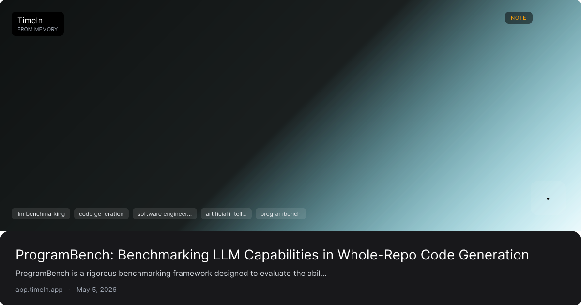Open the ProgramBench article title
This screenshot has width=581, height=305.
(x=272, y=255)
